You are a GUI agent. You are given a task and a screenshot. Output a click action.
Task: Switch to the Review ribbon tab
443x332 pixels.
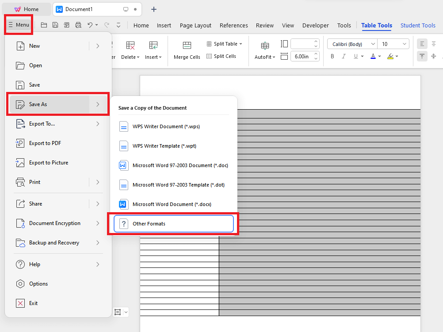click(265, 26)
